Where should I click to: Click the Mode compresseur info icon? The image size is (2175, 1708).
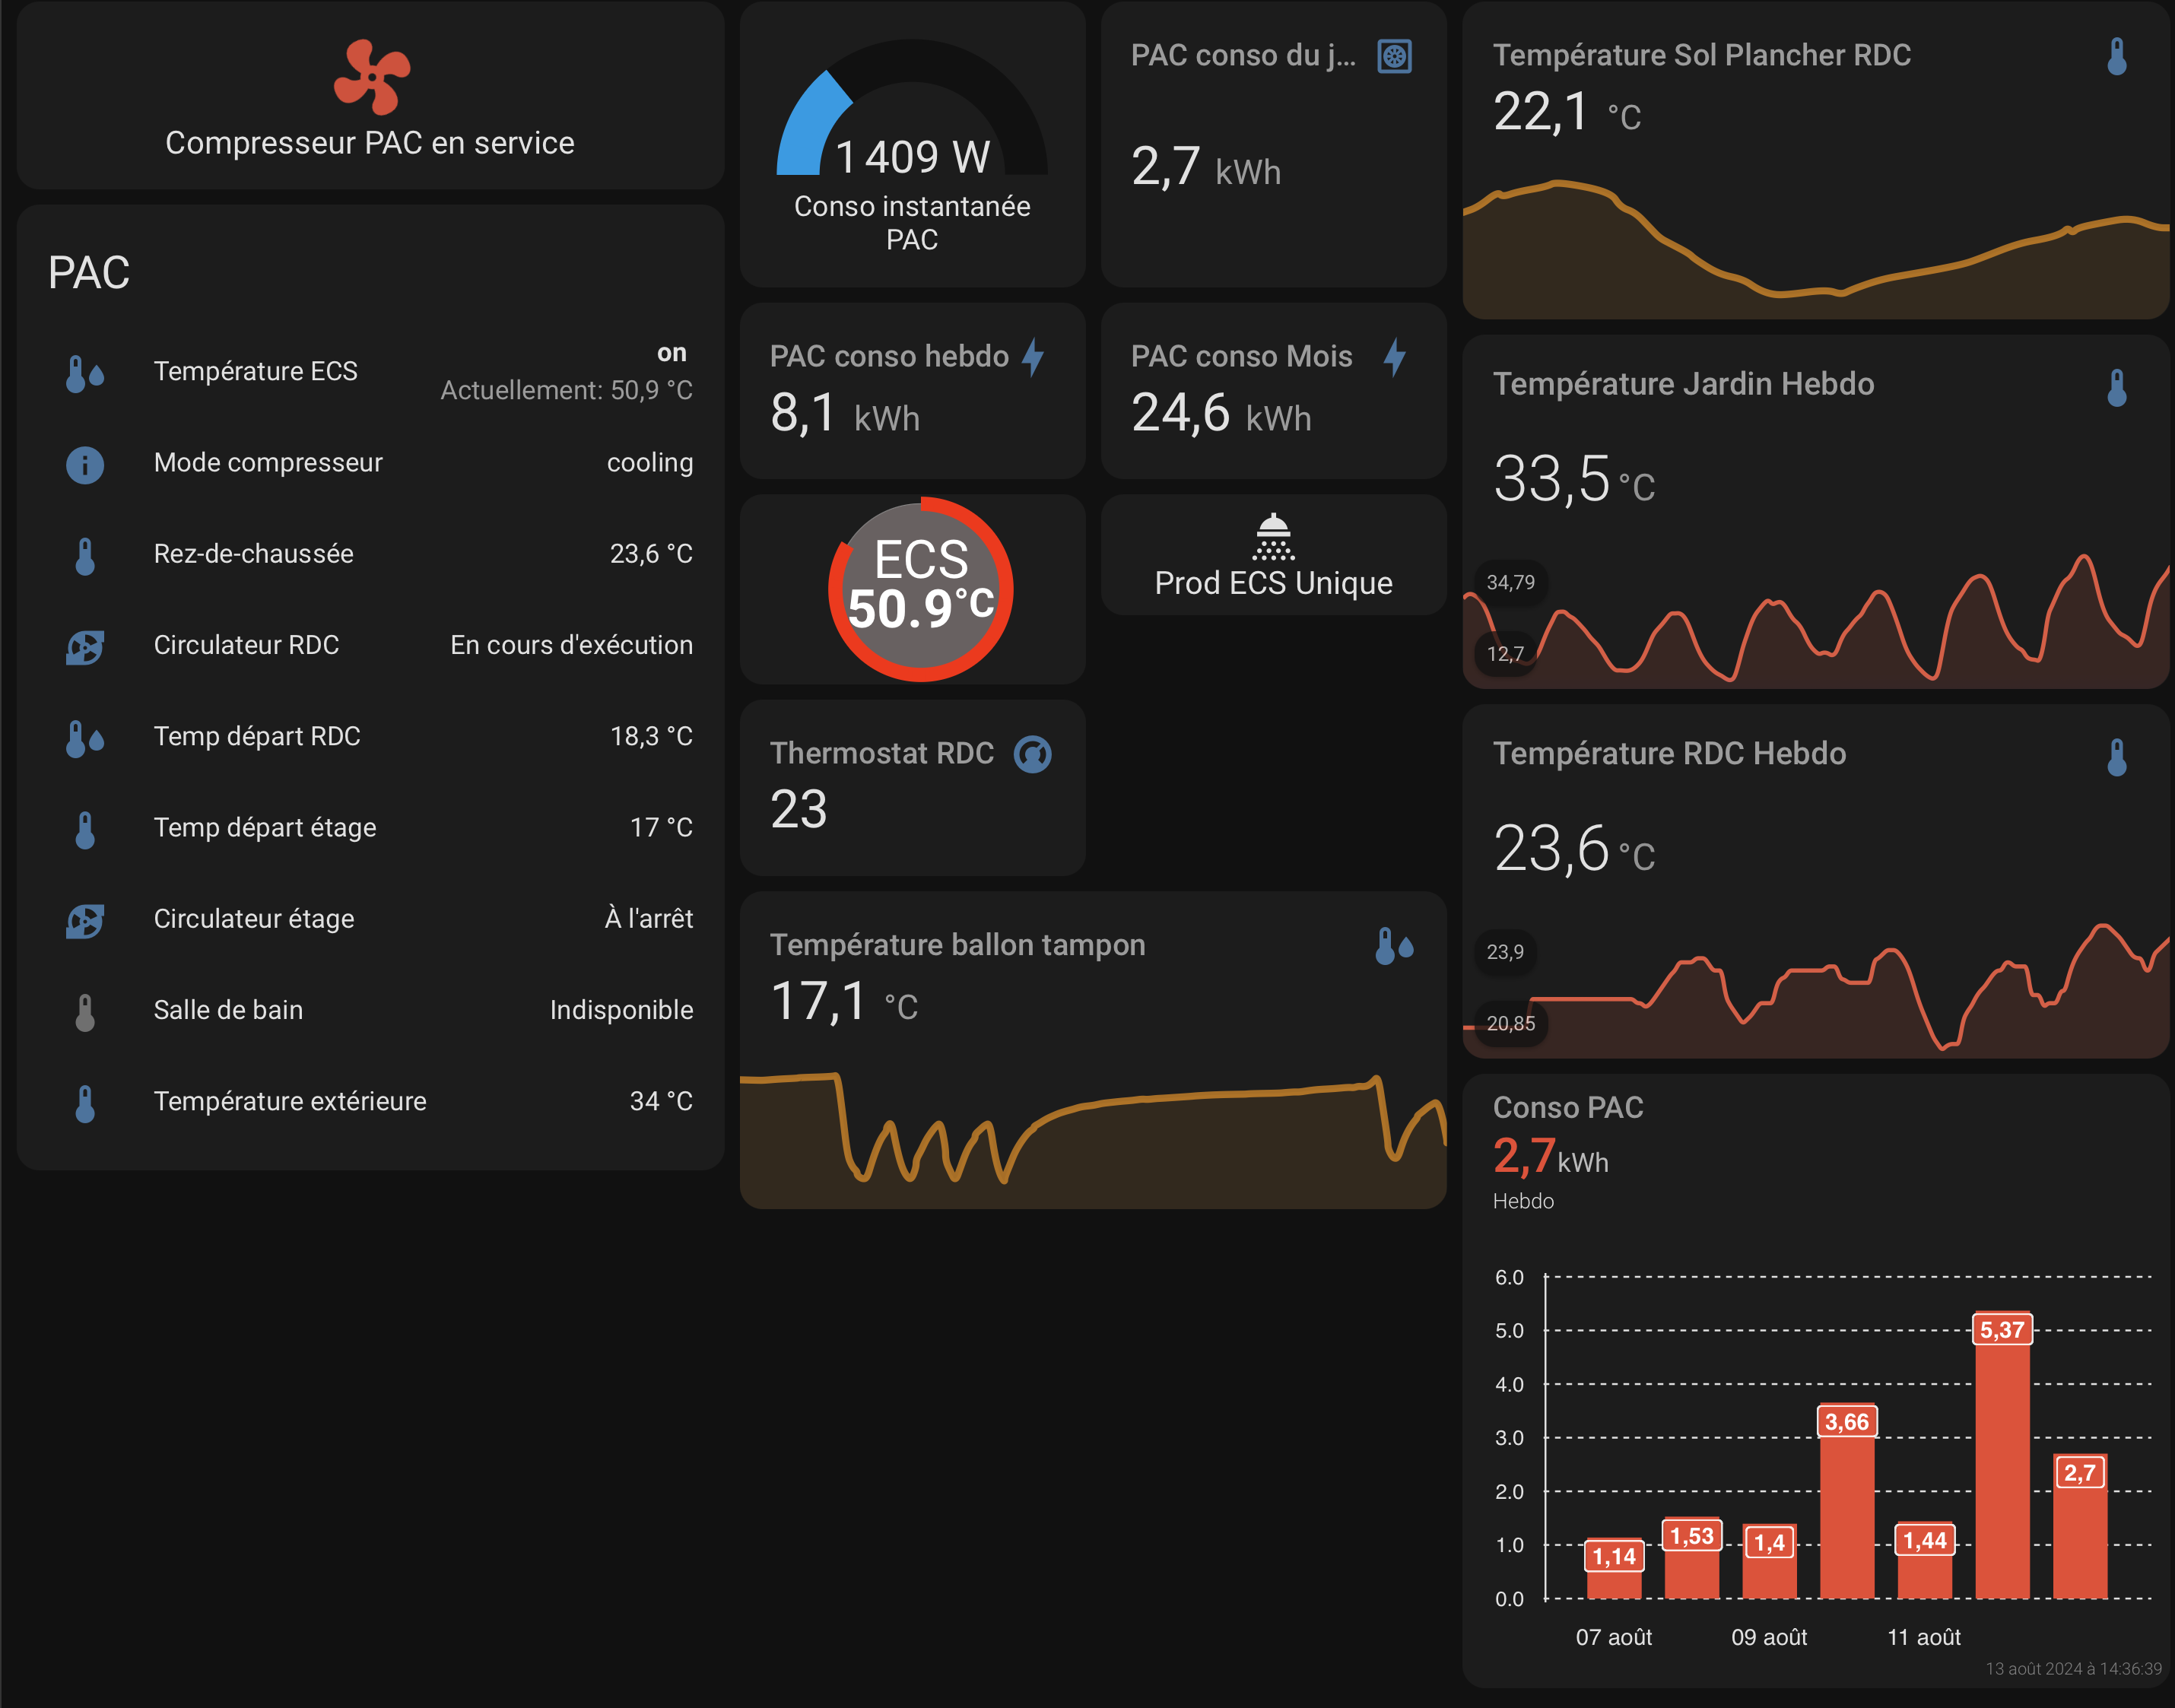85,464
